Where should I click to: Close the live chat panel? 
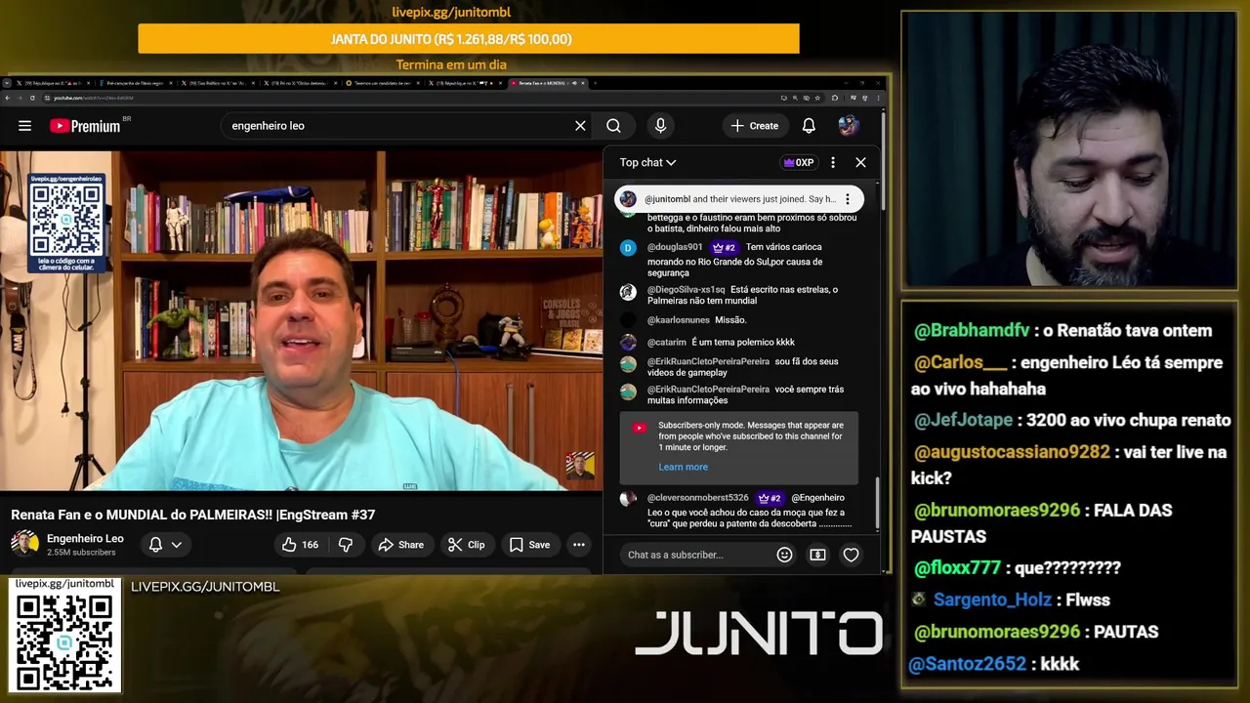(860, 162)
